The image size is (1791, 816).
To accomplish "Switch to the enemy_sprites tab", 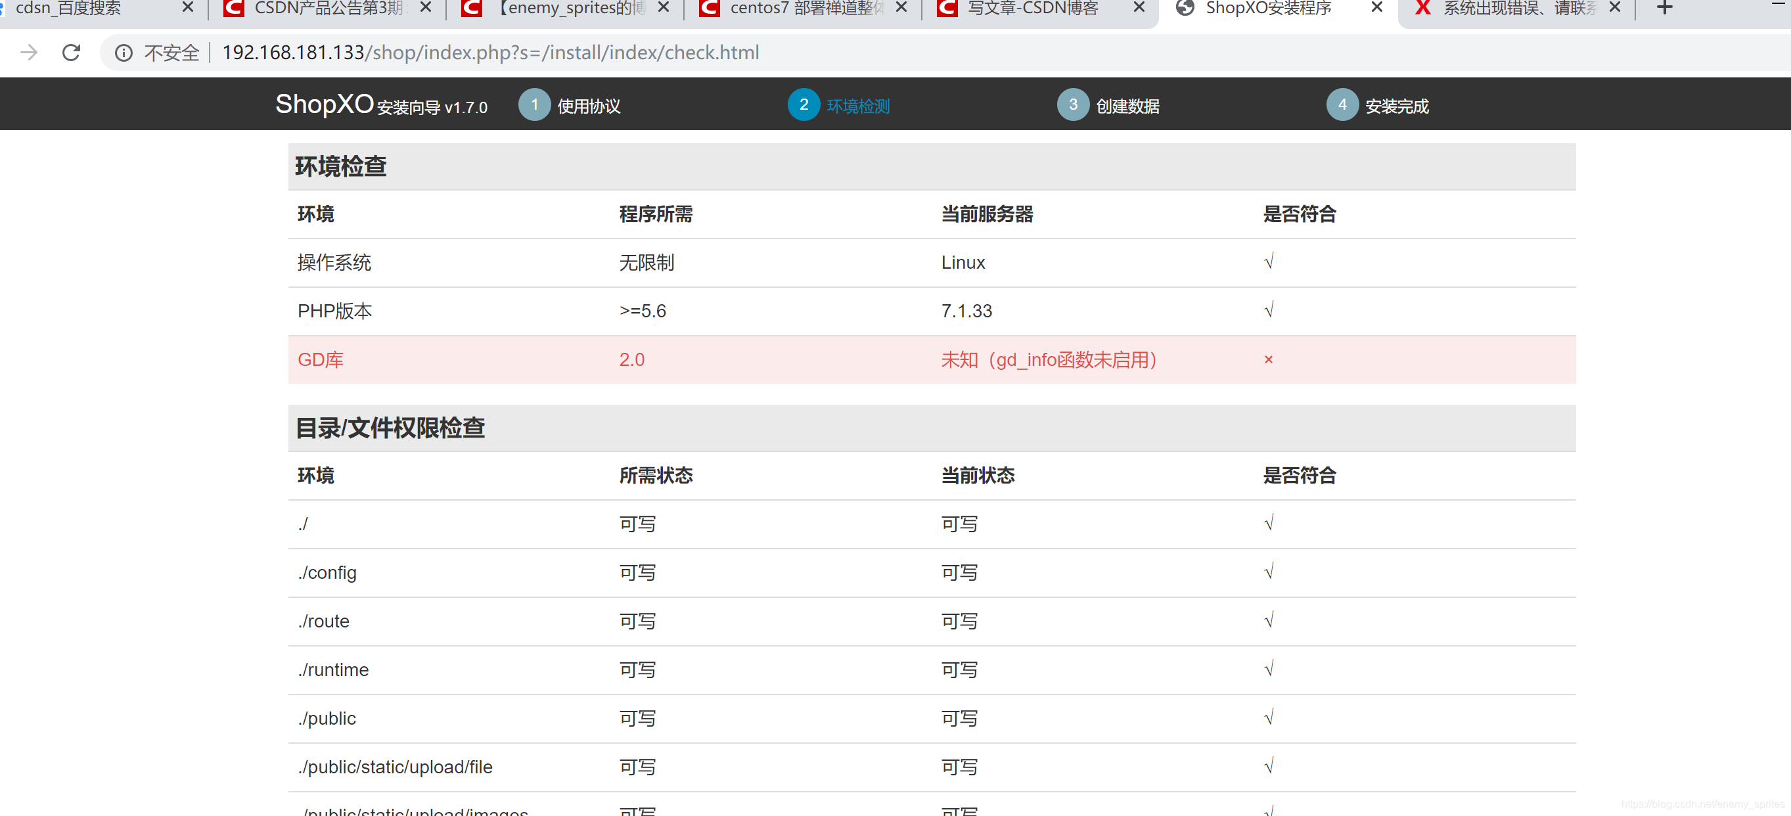I will 564,9.
